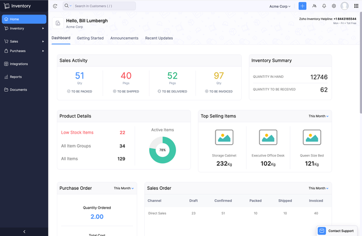Open the settings gear icon
The width and height of the screenshot is (362, 236).
(x=334, y=6)
